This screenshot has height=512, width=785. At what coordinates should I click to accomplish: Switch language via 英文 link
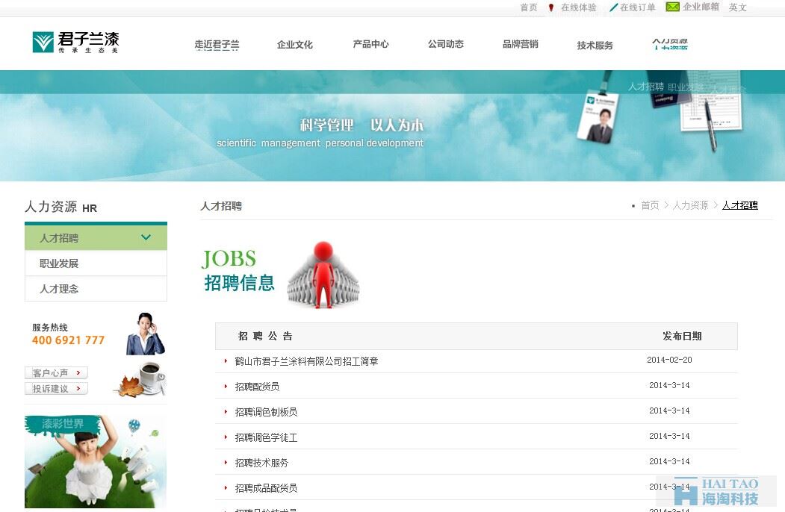click(738, 7)
